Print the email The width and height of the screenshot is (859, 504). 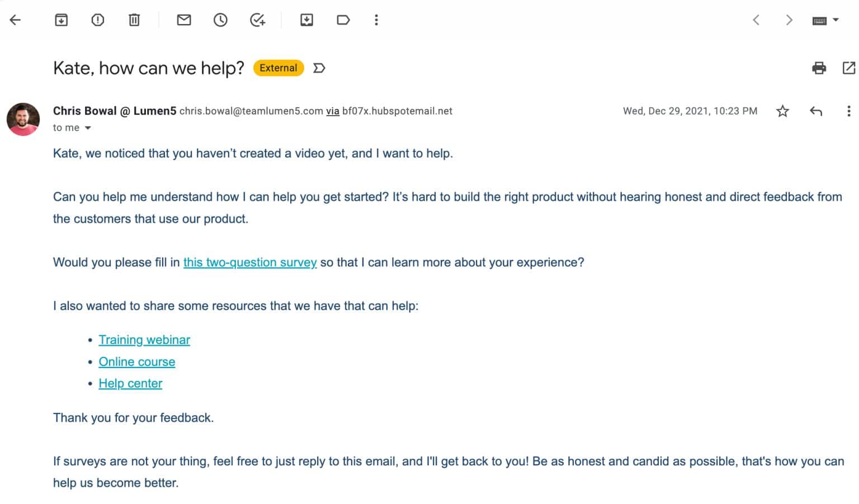[x=819, y=68]
